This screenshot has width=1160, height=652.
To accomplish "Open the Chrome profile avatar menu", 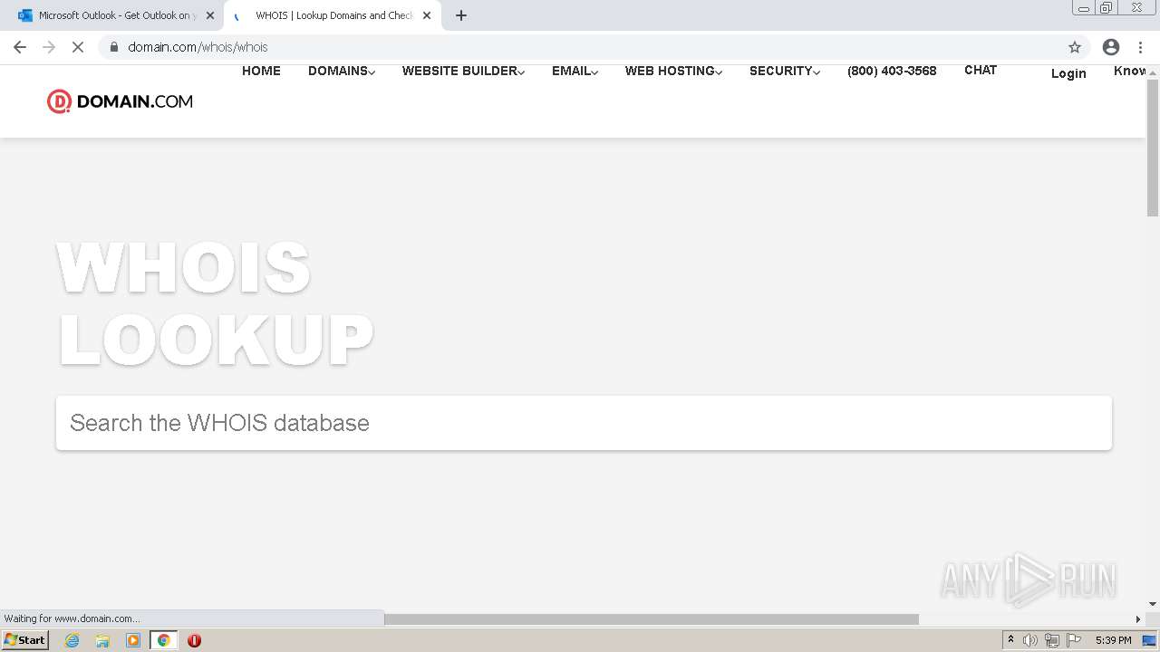I will coord(1111,47).
